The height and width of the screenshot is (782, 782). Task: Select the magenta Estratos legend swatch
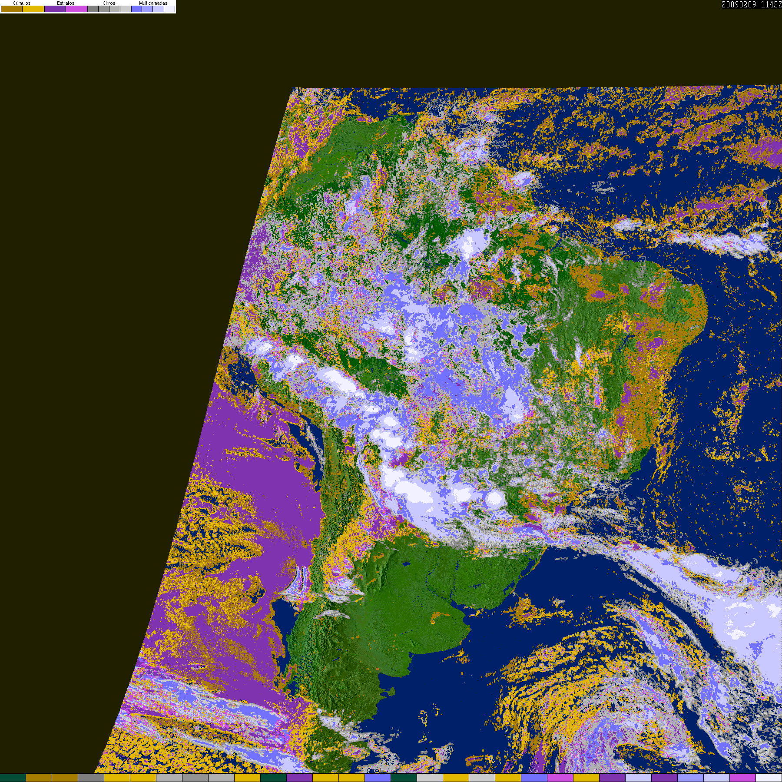pos(76,9)
